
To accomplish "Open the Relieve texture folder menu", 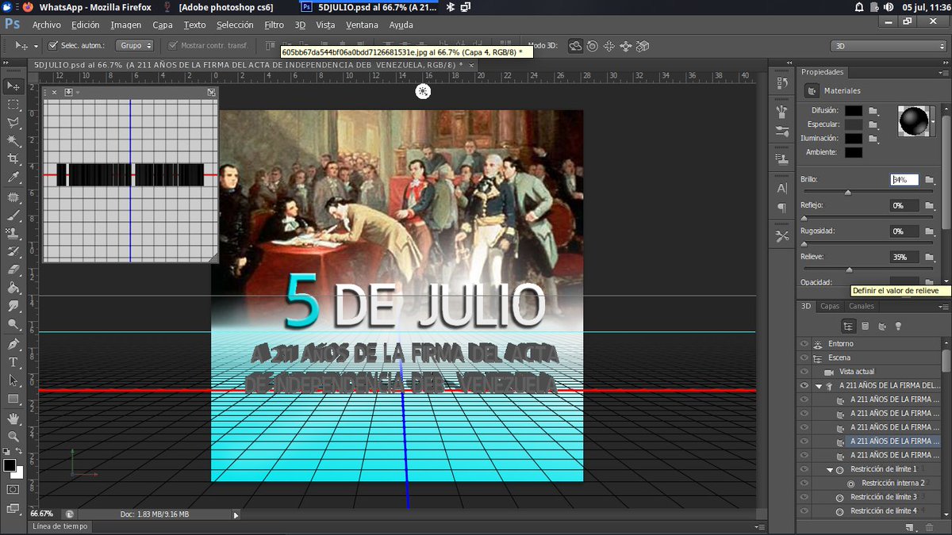I will click(x=929, y=257).
